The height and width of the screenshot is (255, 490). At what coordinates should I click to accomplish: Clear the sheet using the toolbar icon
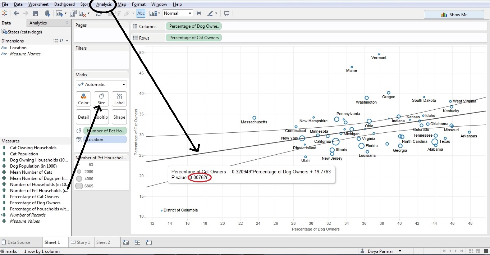coord(82,13)
